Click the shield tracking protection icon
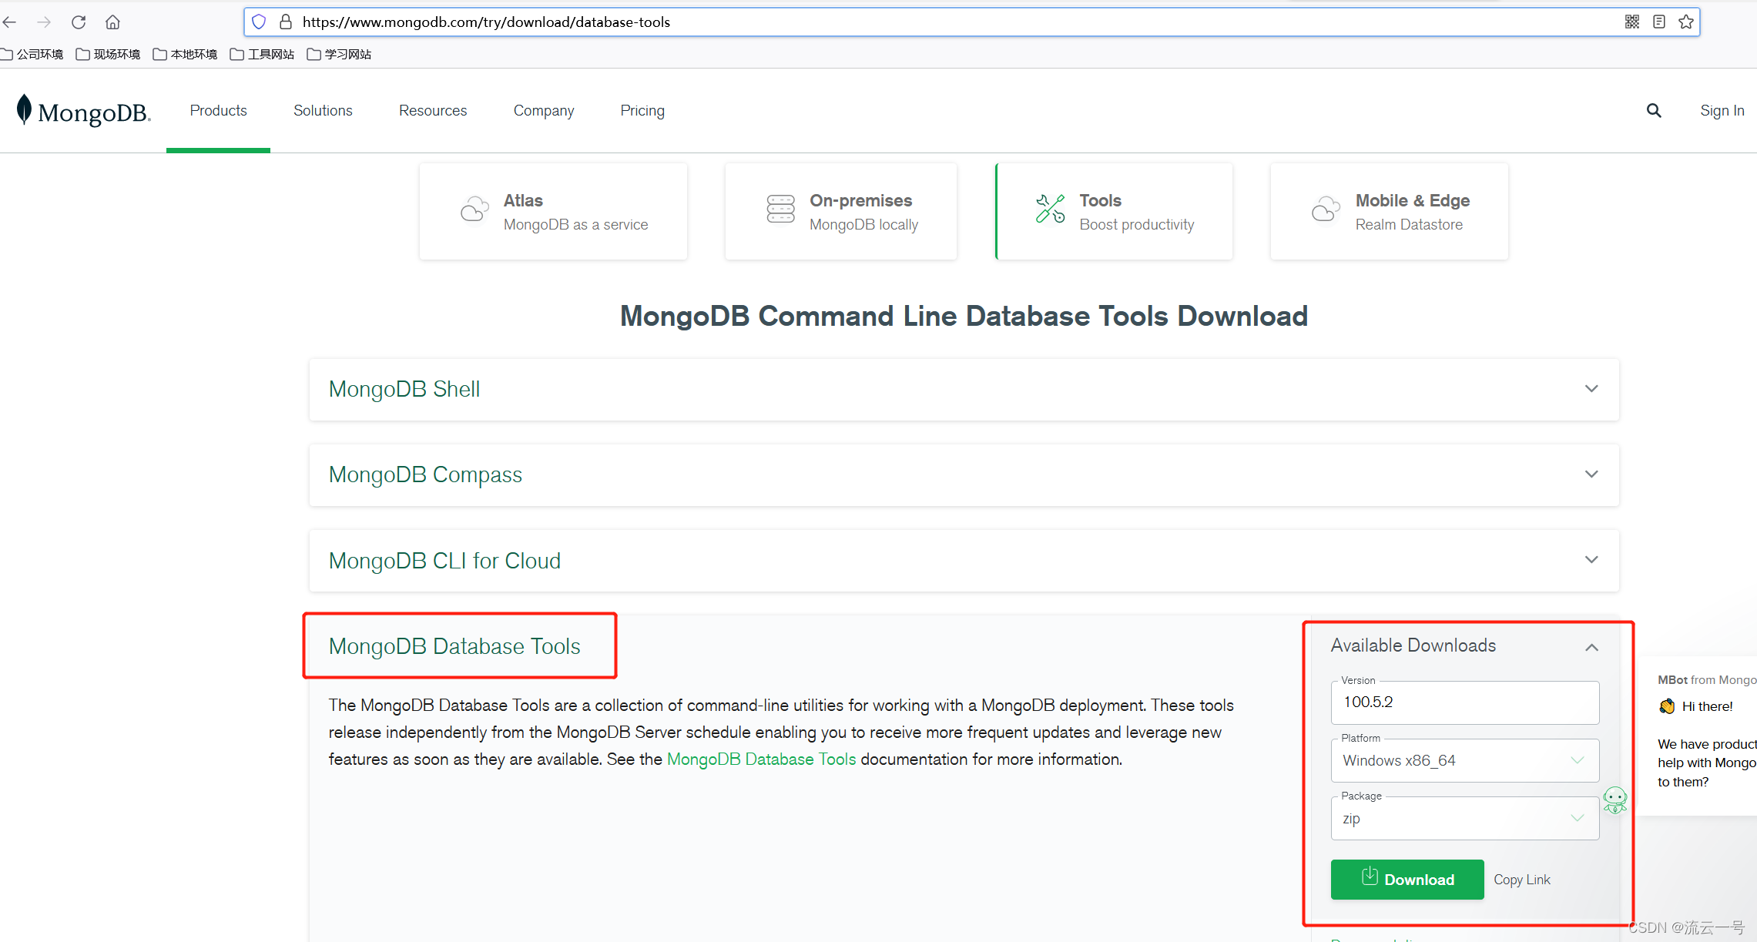 pyautogui.click(x=260, y=22)
